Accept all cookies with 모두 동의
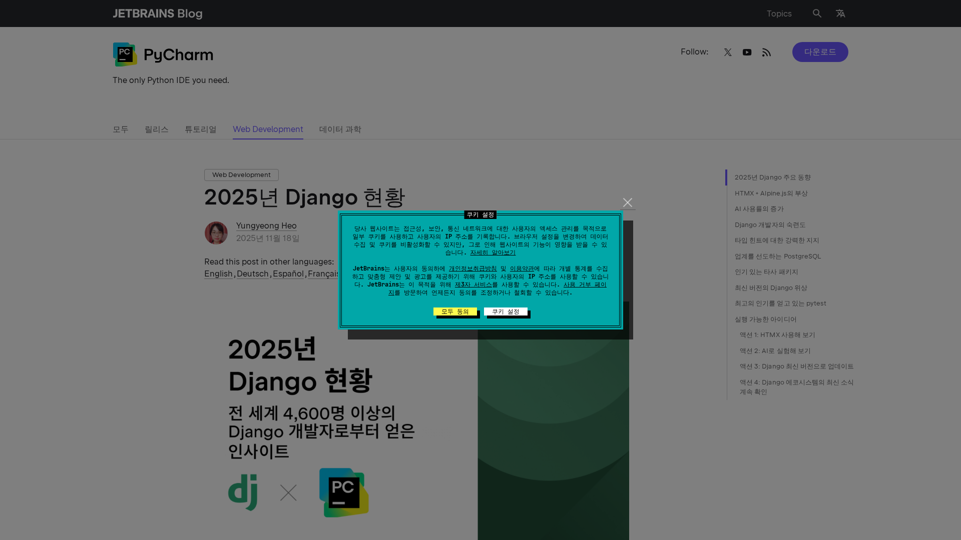This screenshot has width=961, height=540. tap(455, 311)
